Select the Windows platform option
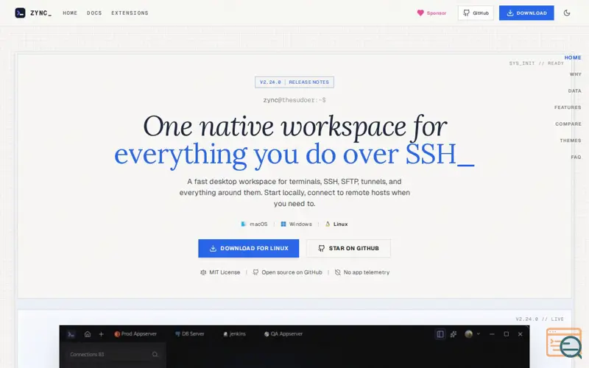589x368 pixels. pos(296,224)
